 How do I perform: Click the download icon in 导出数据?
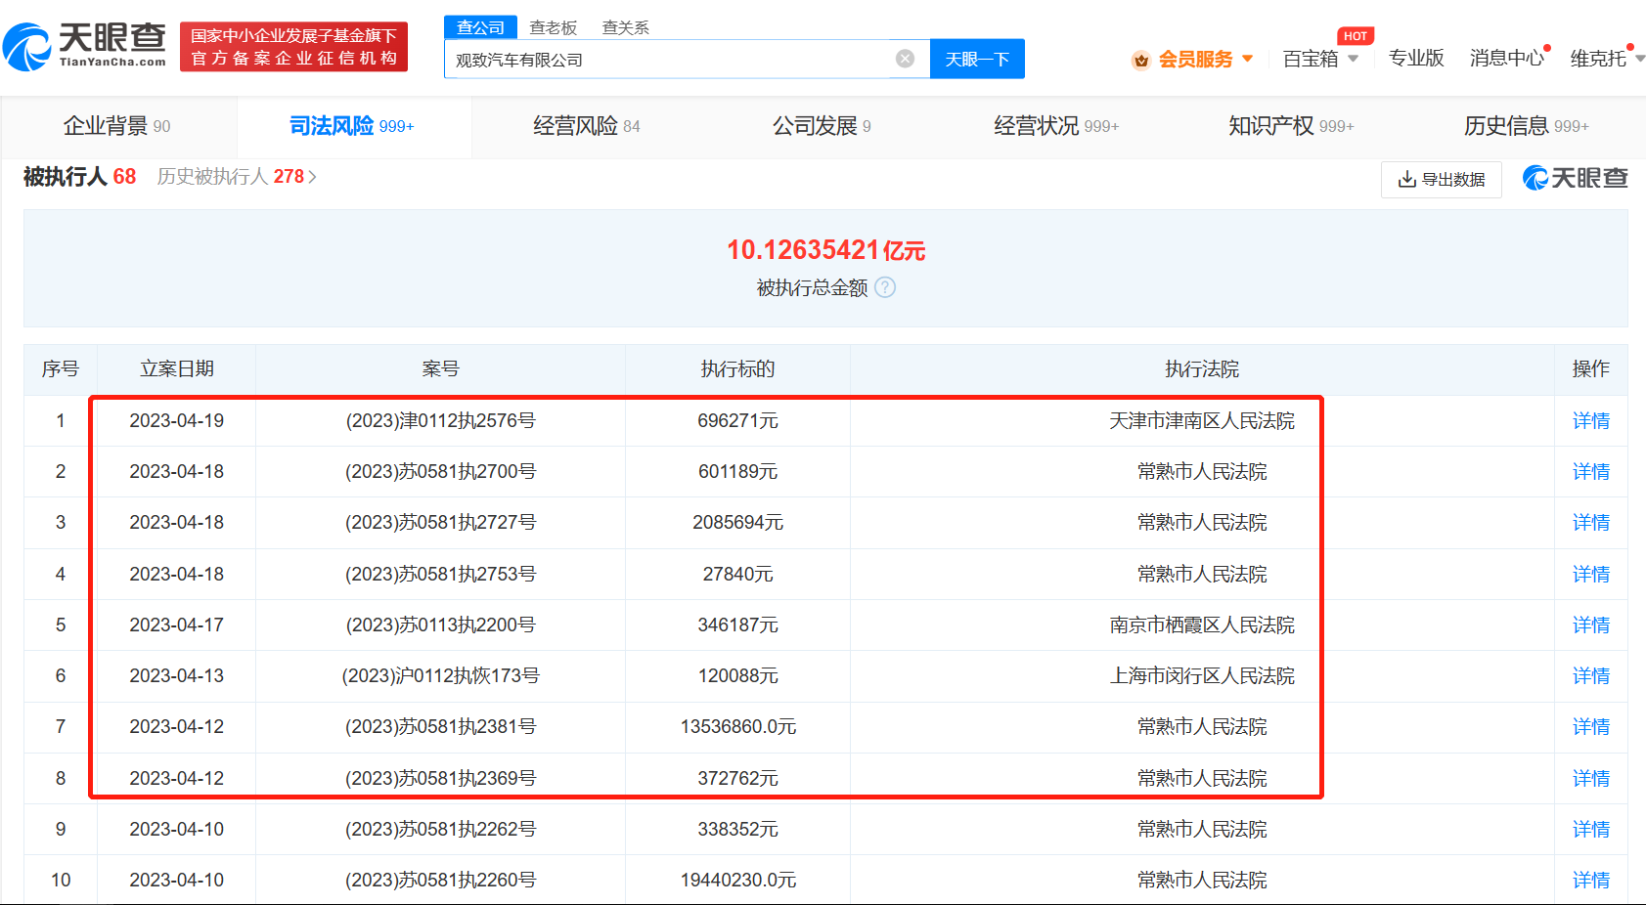coord(1407,179)
